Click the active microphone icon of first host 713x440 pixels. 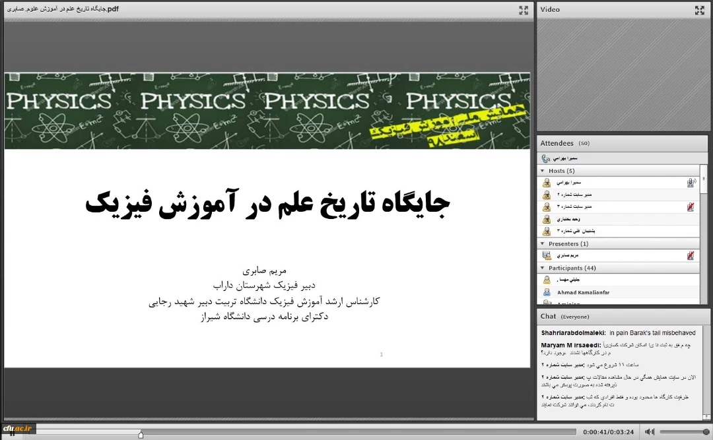coord(691,183)
